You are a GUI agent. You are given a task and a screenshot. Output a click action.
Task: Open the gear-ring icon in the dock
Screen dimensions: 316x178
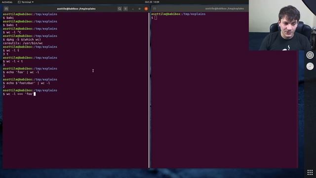(x=310, y=55)
